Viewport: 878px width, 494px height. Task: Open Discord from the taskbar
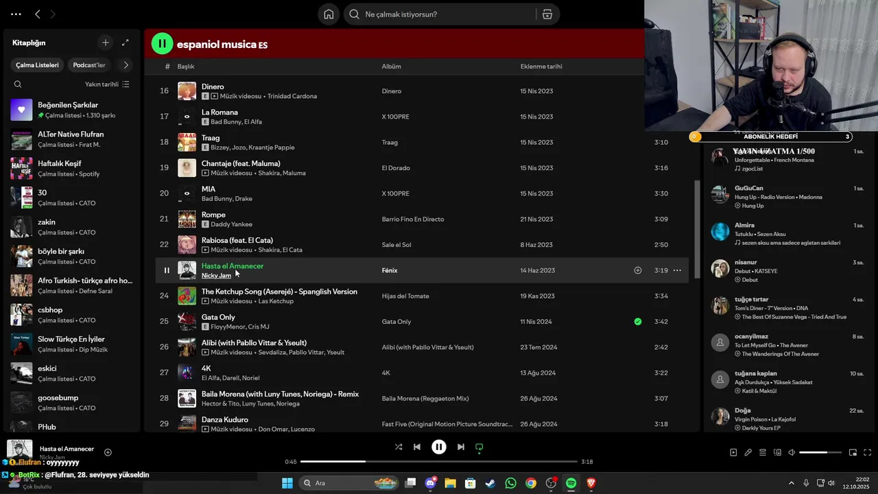coord(431,483)
